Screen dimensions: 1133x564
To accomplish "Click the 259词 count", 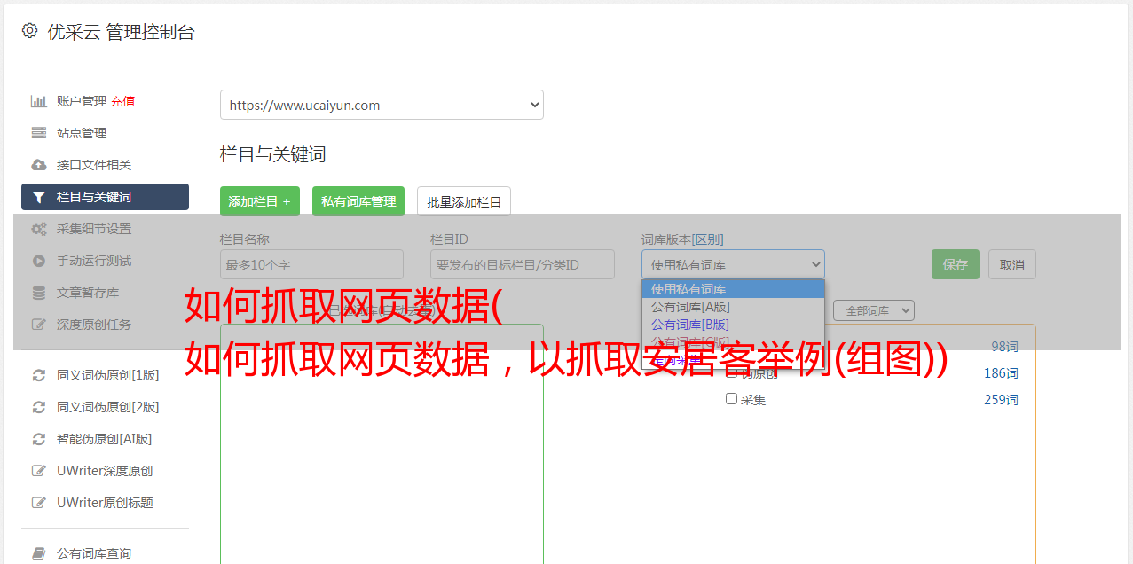I will point(1001,400).
